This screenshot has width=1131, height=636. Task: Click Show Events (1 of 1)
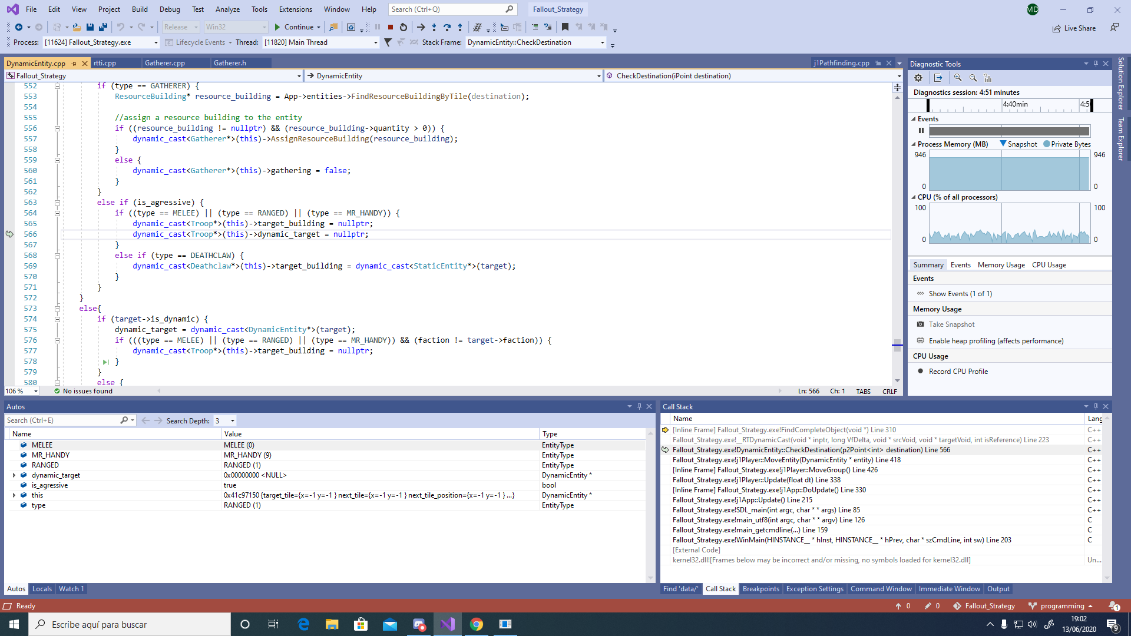[960, 293]
